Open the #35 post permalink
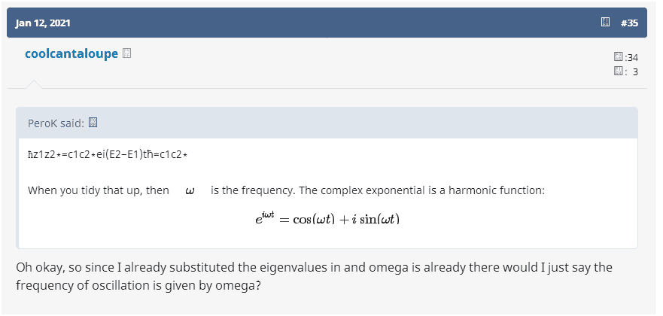Viewport: 663px width, 316px height. 629,23
